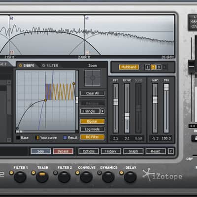Image resolution: width=197 pixels, height=197 pixels.
Task: Click the Base legend swatch
Action: pos(18,137)
